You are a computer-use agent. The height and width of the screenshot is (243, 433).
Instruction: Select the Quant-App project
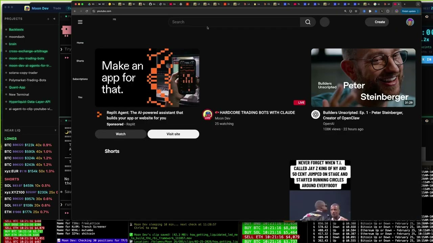pyautogui.click(x=17, y=87)
